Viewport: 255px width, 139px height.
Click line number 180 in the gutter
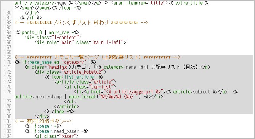(x=8, y=116)
